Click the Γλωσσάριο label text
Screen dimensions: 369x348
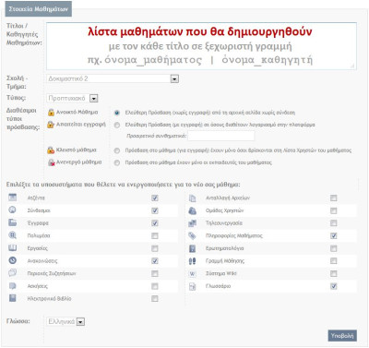coord(218,286)
